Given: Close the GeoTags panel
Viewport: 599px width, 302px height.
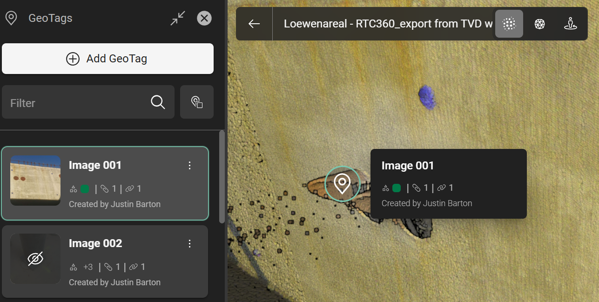Looking at the screenshot, I should point(204,19).
